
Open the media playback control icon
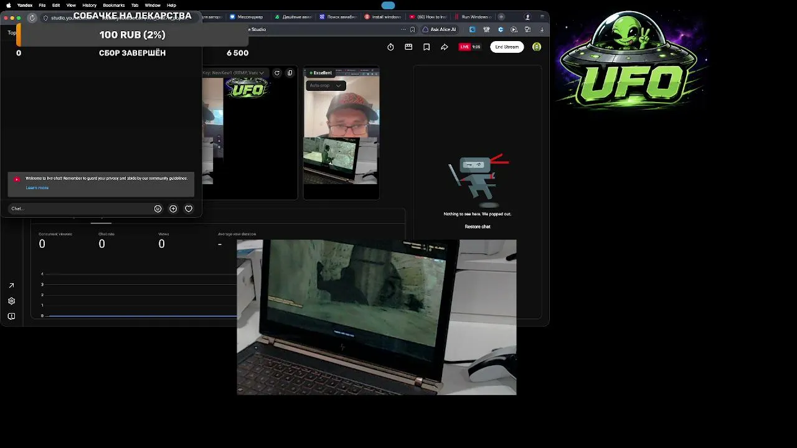pos(514,29)
